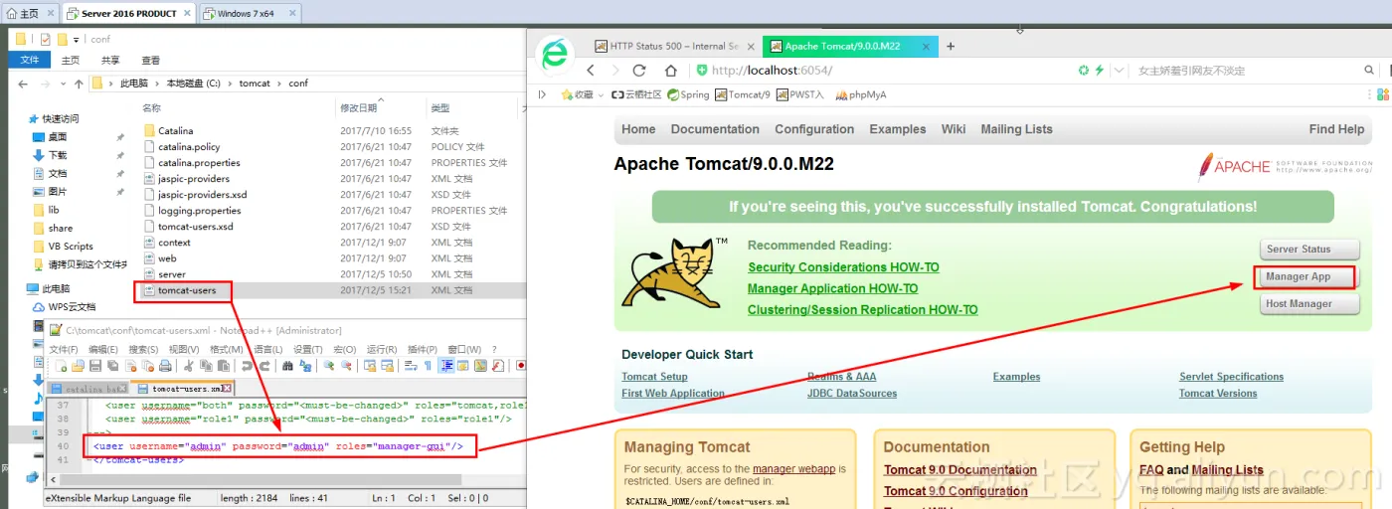Viewport: 1392px width, 509px height.
Task: Select the Catalina folder in Explorer
Action: pos(175,131)
